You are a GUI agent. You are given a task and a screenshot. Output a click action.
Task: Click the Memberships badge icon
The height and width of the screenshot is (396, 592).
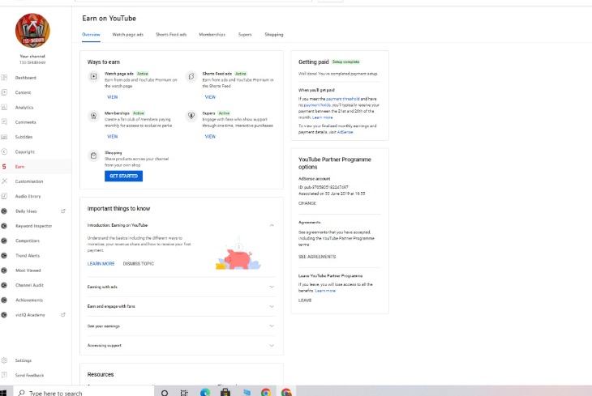coord(93,116)
